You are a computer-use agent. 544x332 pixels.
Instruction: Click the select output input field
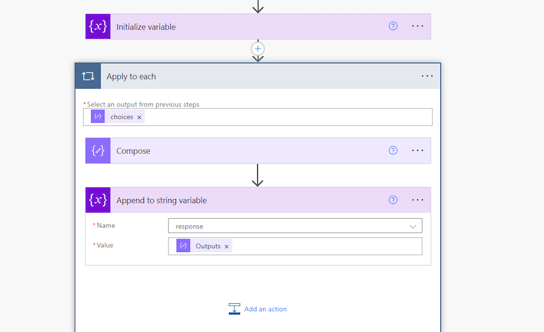point(288,117)
